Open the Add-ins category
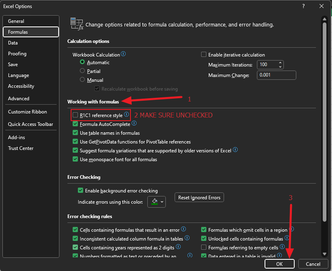Image resolution: width=332 pixels, height=271 pixels. 31,138
